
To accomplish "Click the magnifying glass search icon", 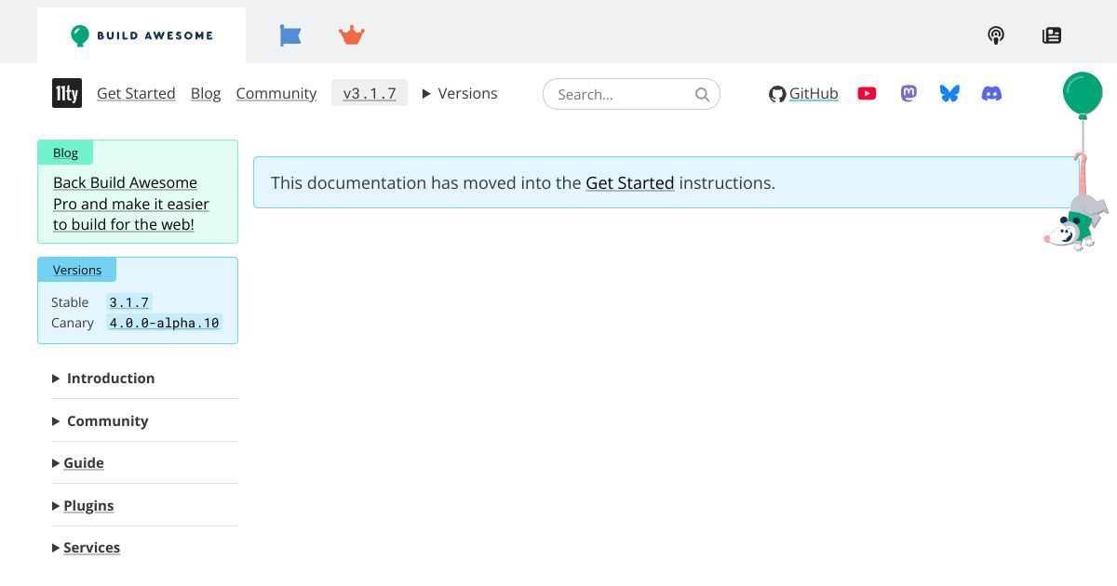I will coord(703,94).
